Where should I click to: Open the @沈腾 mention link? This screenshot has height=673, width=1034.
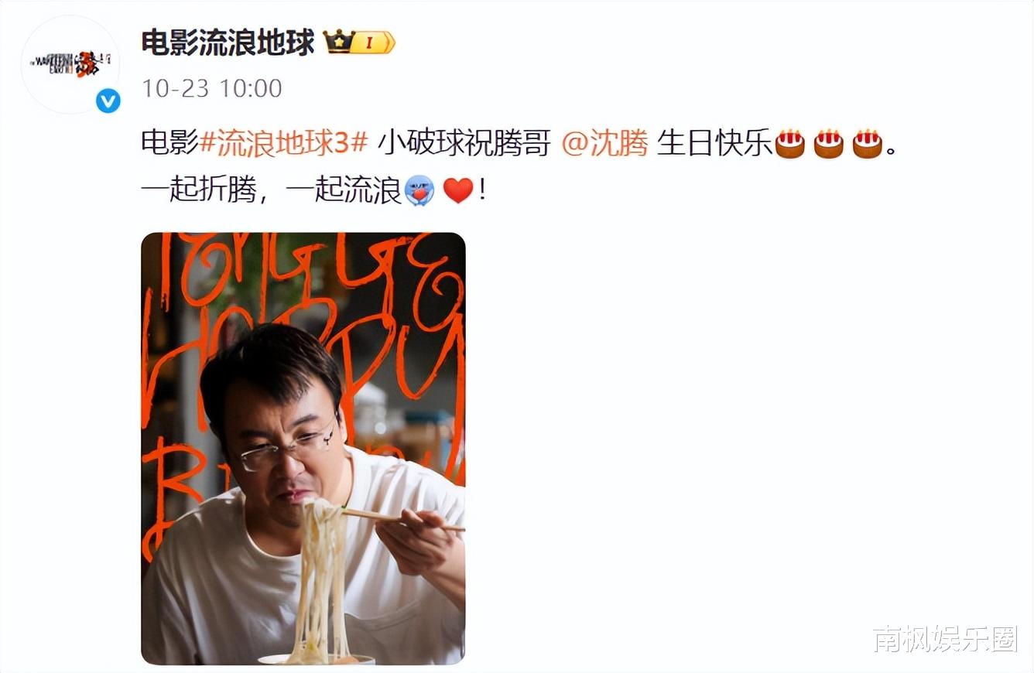[604, 144]
